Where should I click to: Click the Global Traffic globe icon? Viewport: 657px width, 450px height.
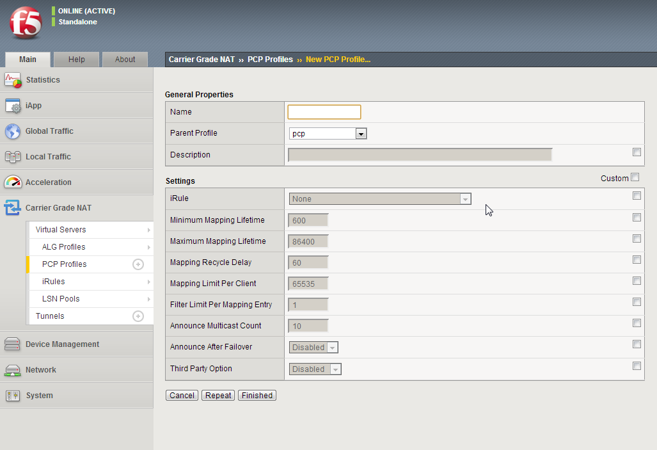tap(13, 131)
